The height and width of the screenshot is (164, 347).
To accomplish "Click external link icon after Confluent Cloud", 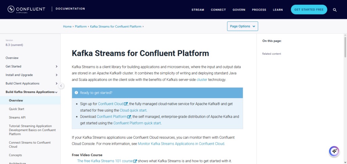I will (x=126, y=104).
